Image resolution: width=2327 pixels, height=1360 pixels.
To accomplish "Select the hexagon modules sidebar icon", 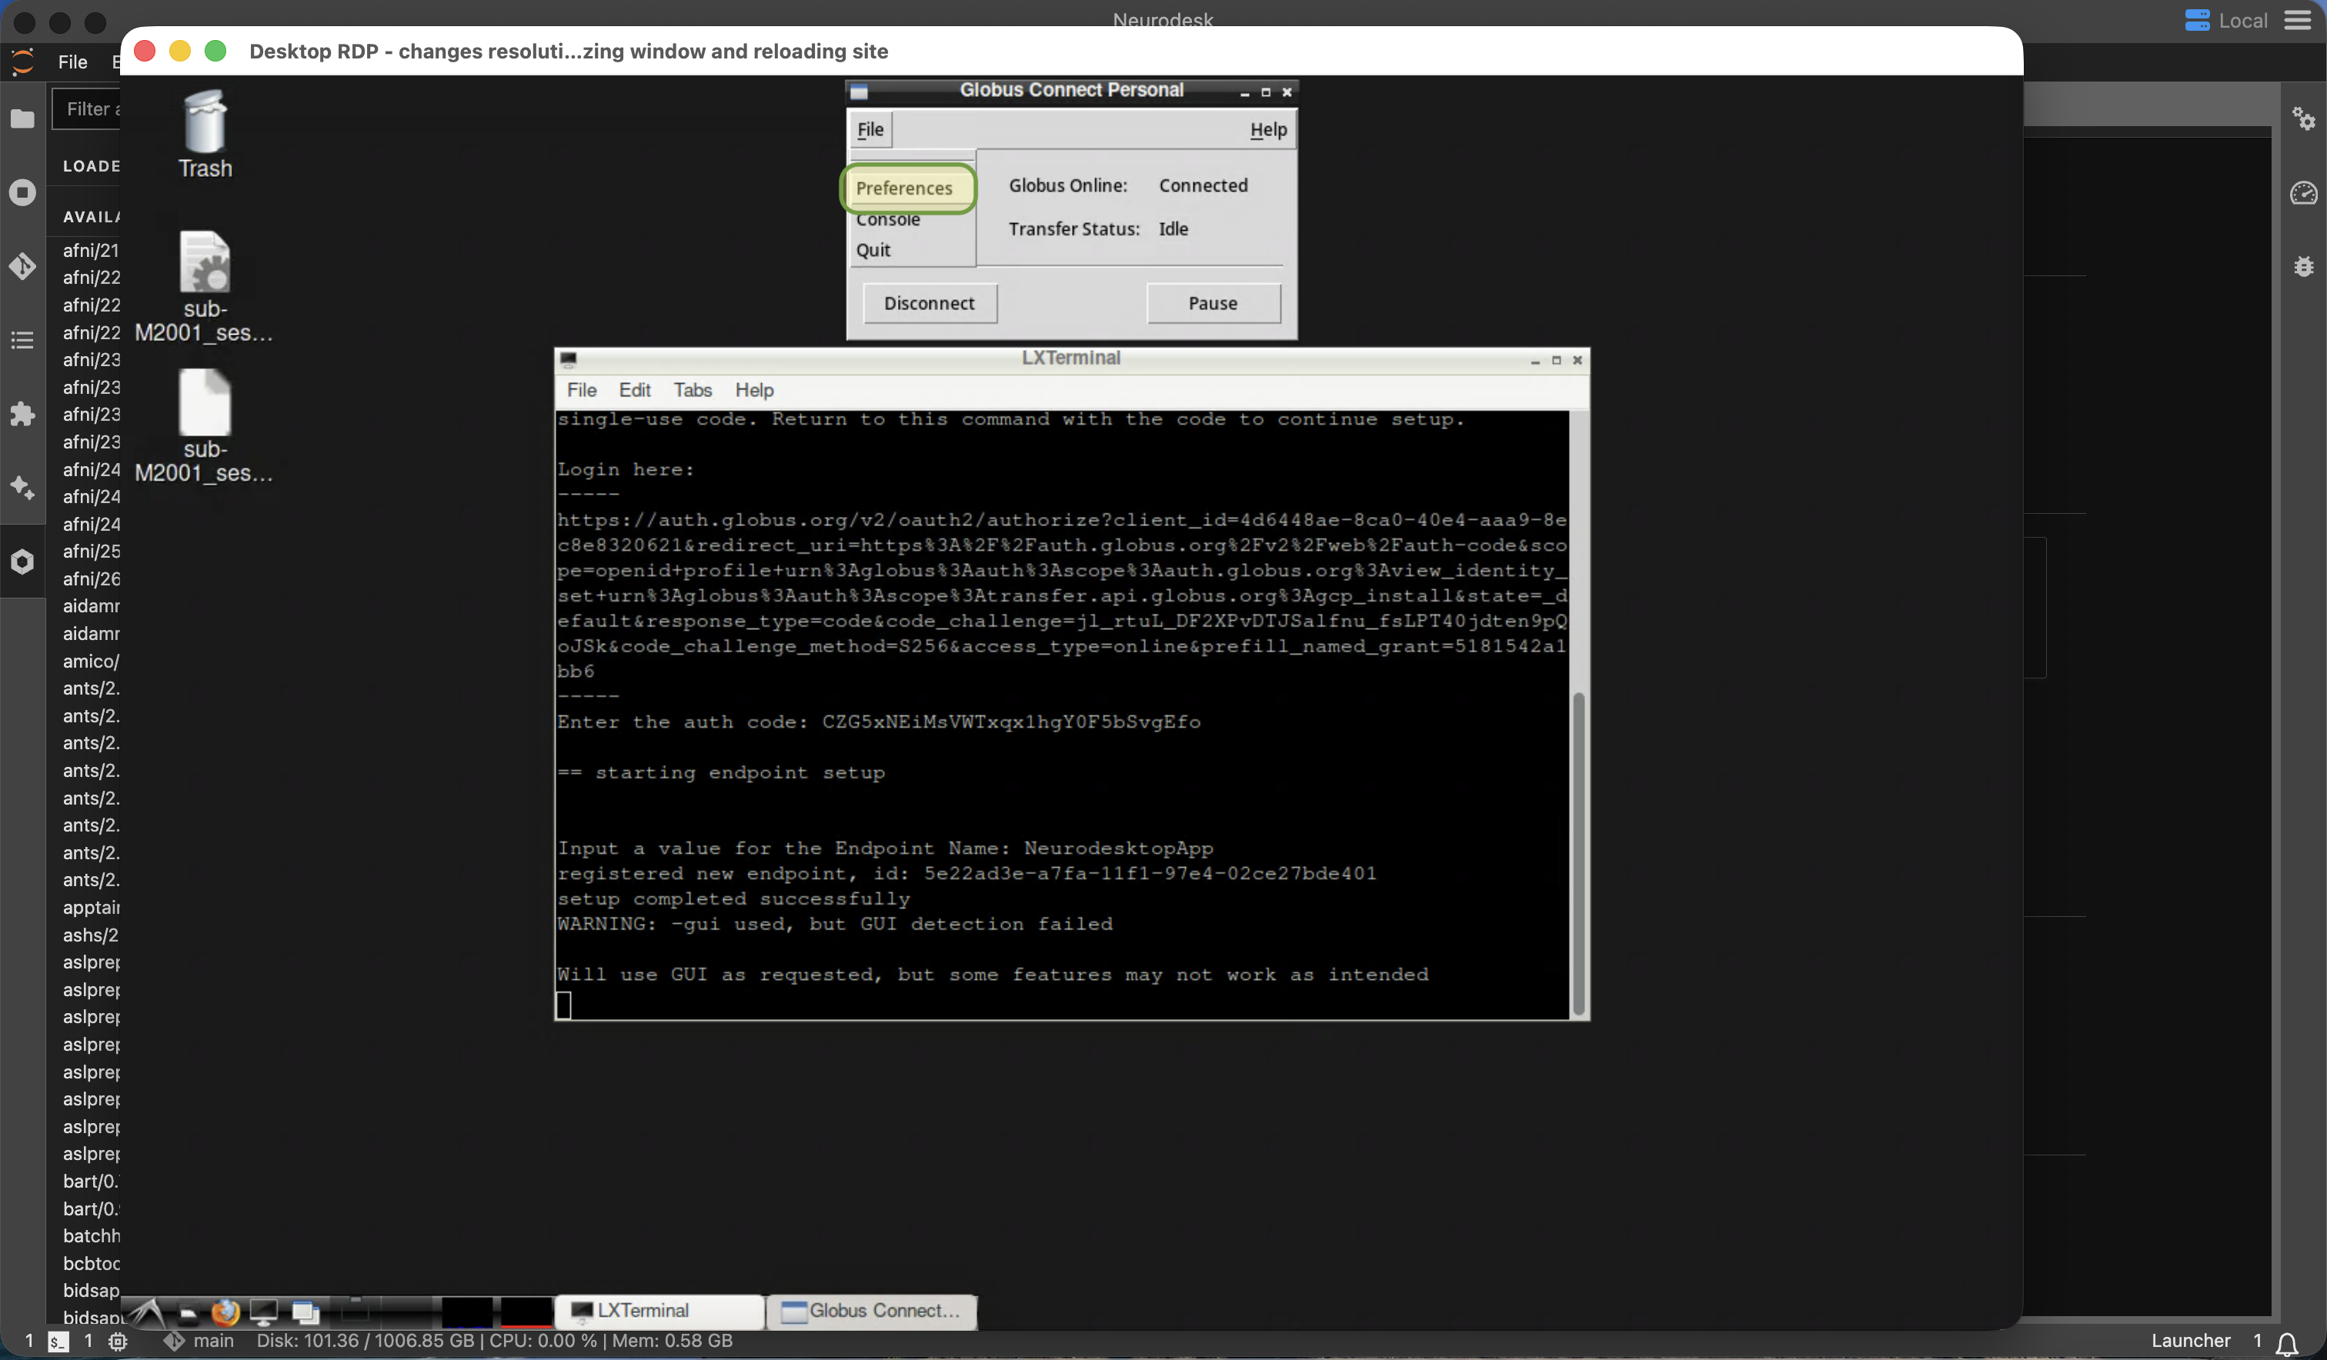I will [22, 562].
